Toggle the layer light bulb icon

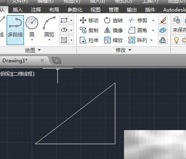176,40
